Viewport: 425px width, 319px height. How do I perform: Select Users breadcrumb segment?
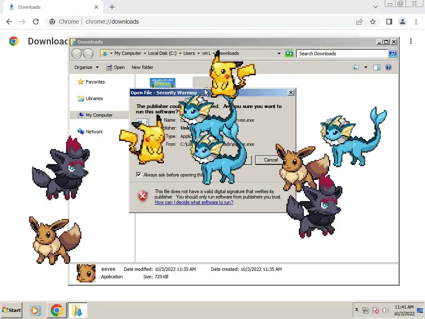tap(189, 53)
